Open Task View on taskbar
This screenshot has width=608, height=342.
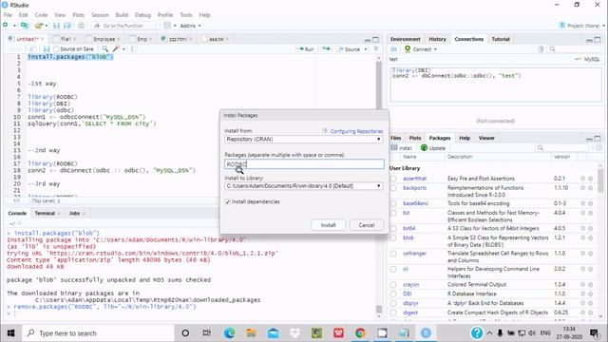point(207,333)
